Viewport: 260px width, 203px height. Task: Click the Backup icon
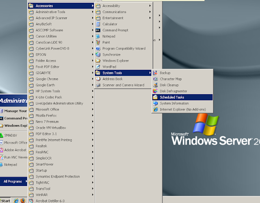point(155,73)
